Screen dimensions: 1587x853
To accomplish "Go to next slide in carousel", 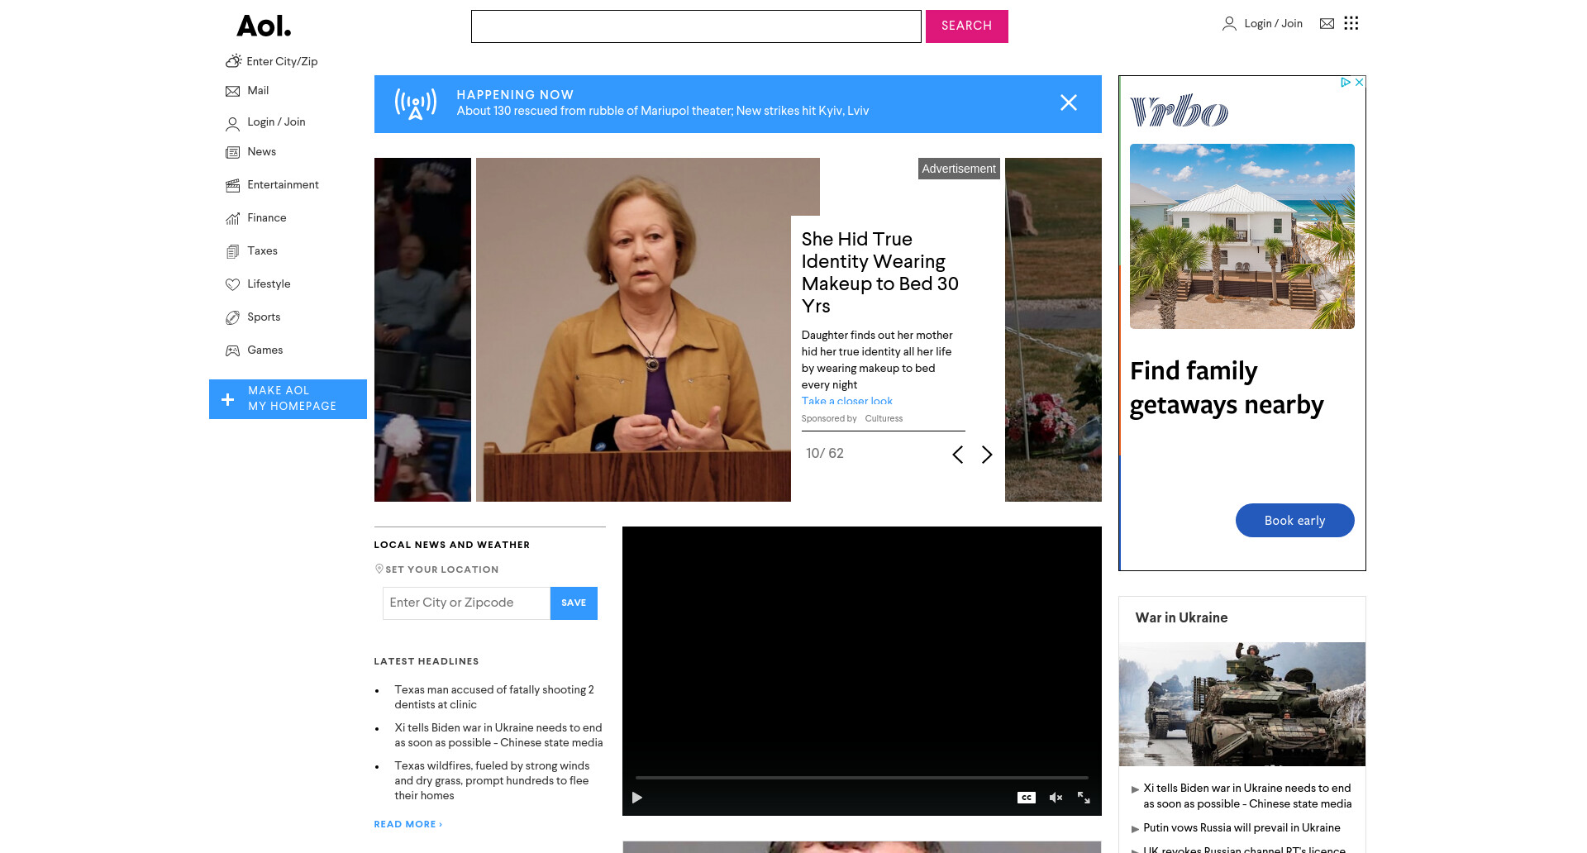I will click(x=987, y=455).
